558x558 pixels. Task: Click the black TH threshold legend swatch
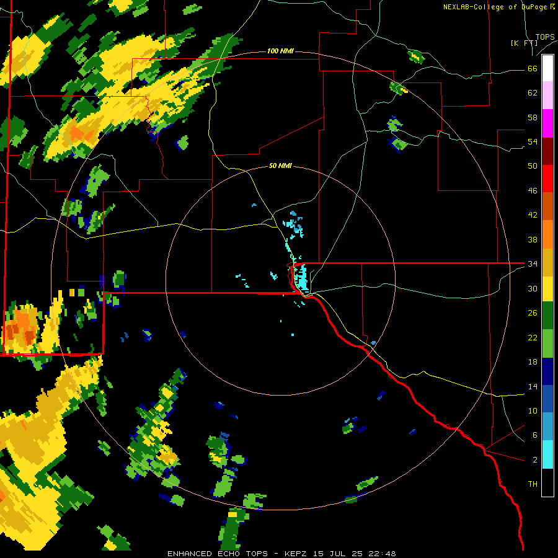pos(547,482)
